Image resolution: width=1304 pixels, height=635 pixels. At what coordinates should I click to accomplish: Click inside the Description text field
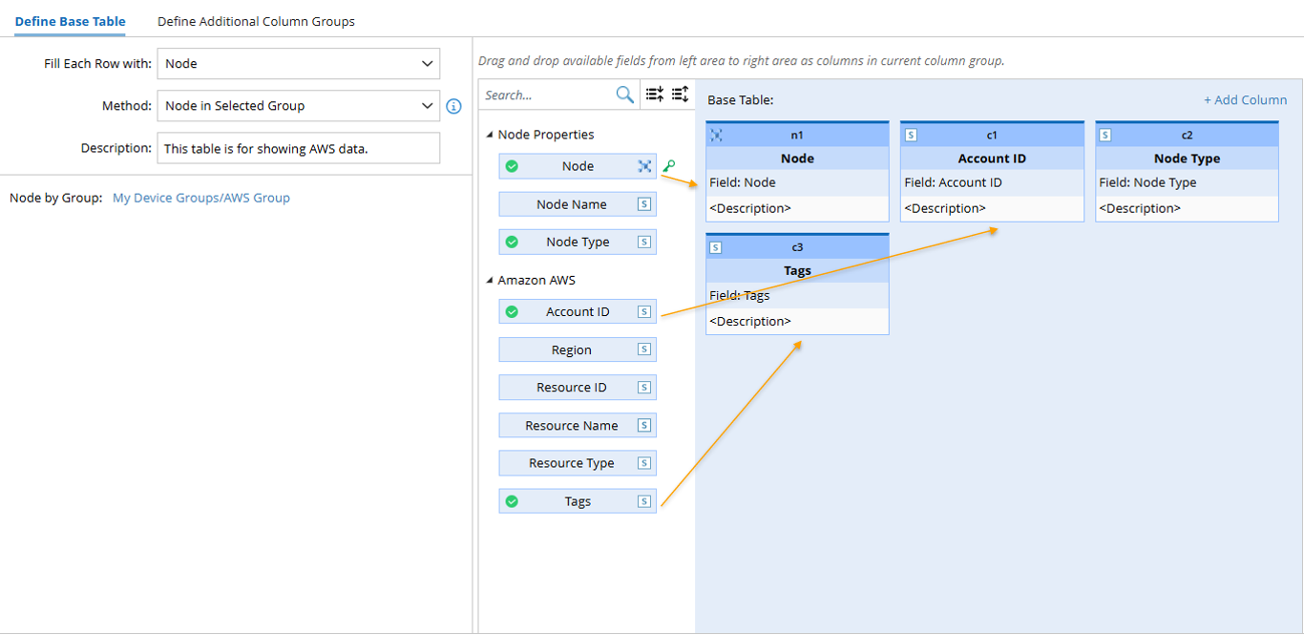click(x=299, y=148)
